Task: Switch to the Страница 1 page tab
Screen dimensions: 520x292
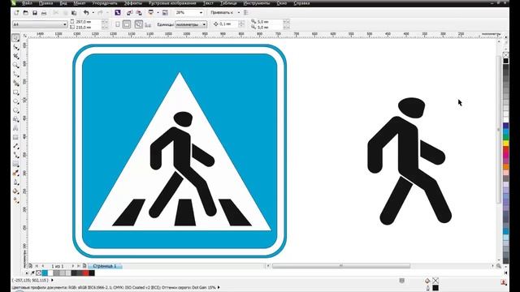Action: (x=105, y=266)
